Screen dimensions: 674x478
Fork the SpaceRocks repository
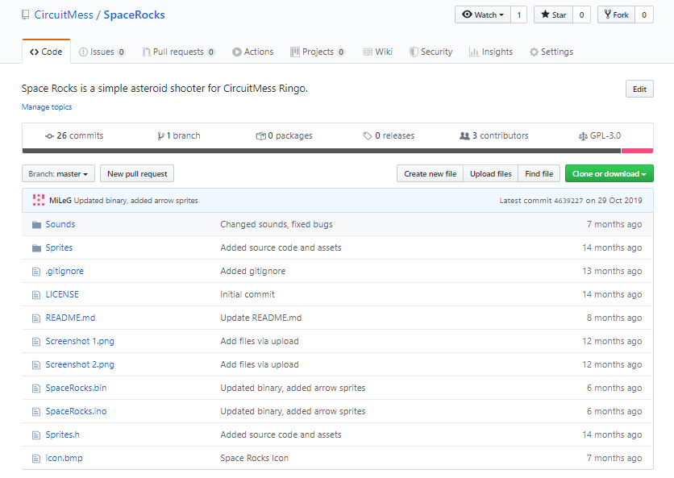(x=617, y=15)
